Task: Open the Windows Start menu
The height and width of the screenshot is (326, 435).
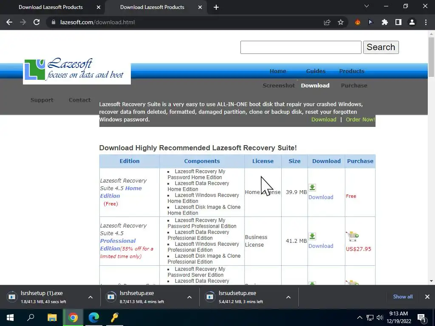Action: pos(10,318)
